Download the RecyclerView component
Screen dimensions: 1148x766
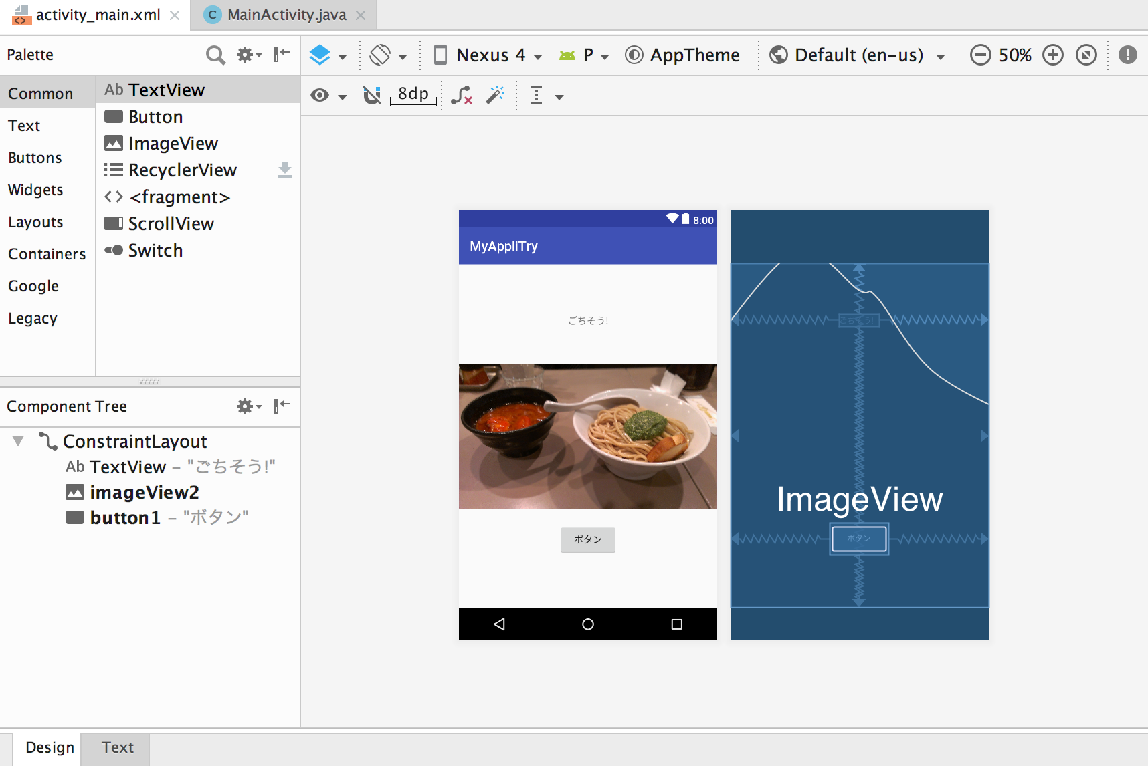pos(284,170)
